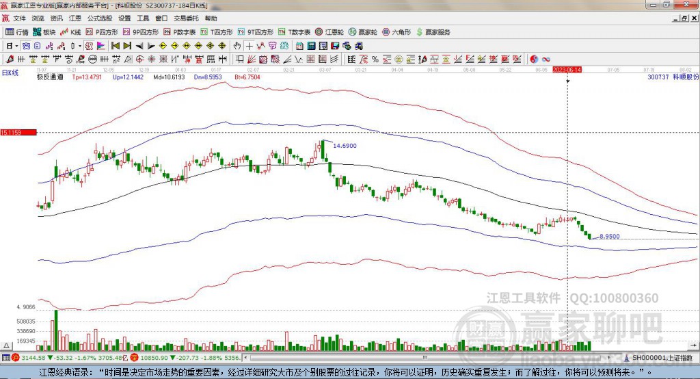The width and height of the screenshot is (700, 379).
Task: Open the 六角形 hexagon tool
Action: [x=396, y=32]
